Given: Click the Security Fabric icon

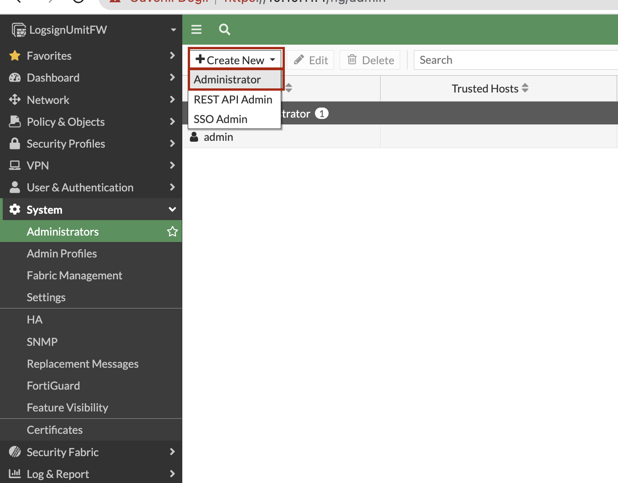Looking at the screenshot, I should tap(15, 452).
